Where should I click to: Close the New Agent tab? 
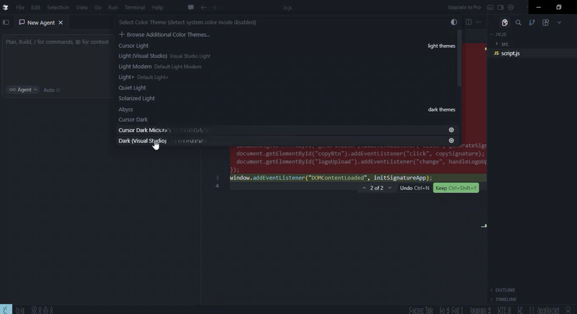coord(61,23)
